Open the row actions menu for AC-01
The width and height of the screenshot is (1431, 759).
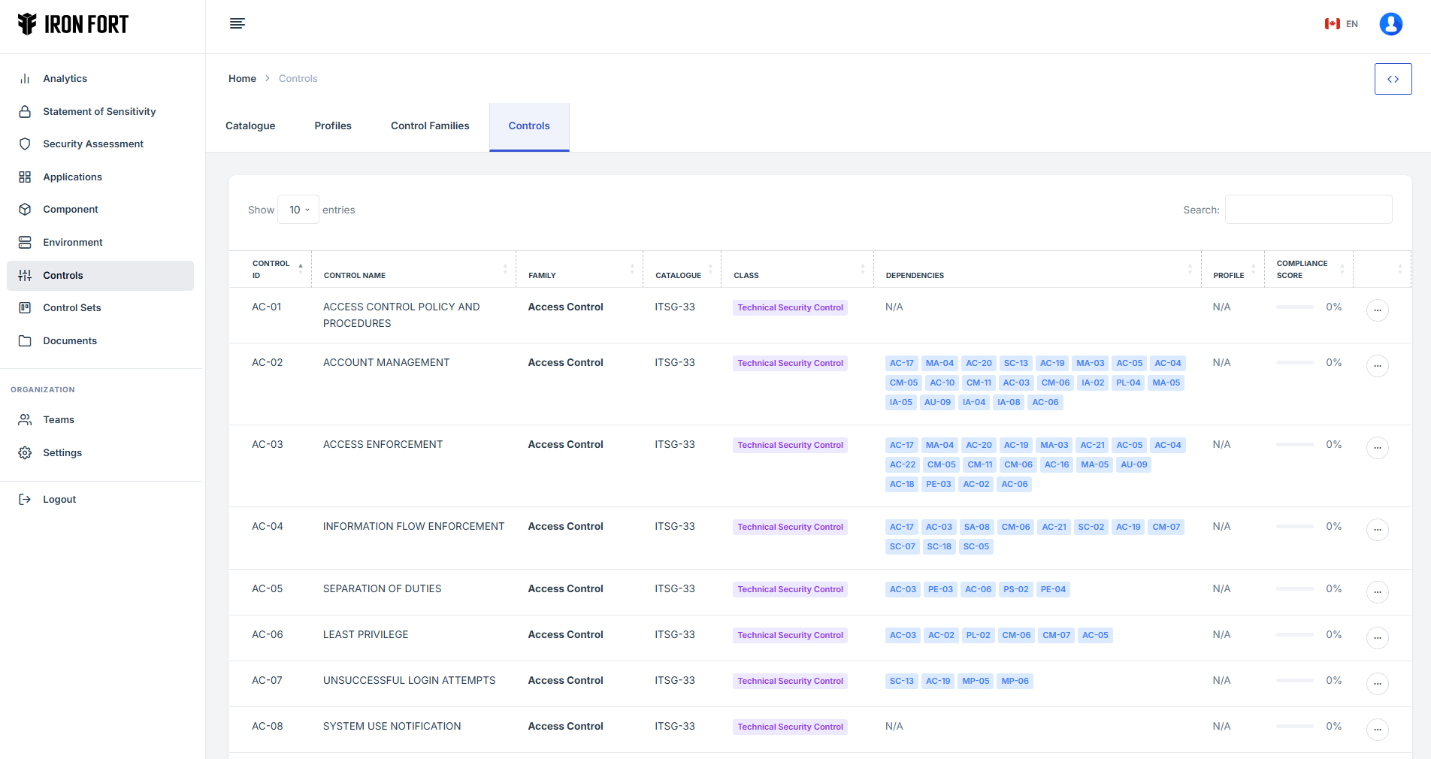(x=1377, y=310)
